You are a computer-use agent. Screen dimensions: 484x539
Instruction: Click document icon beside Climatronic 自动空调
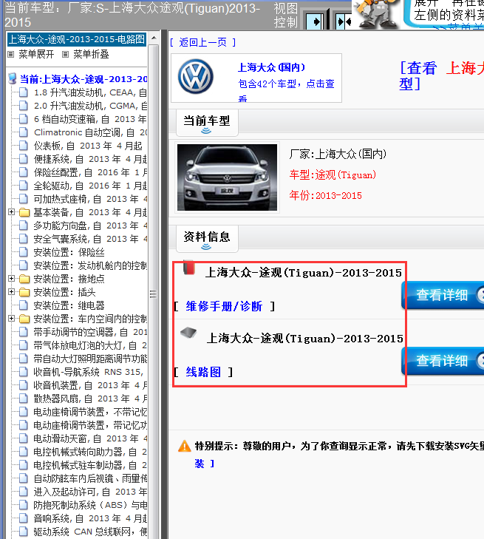click(24, 132)
